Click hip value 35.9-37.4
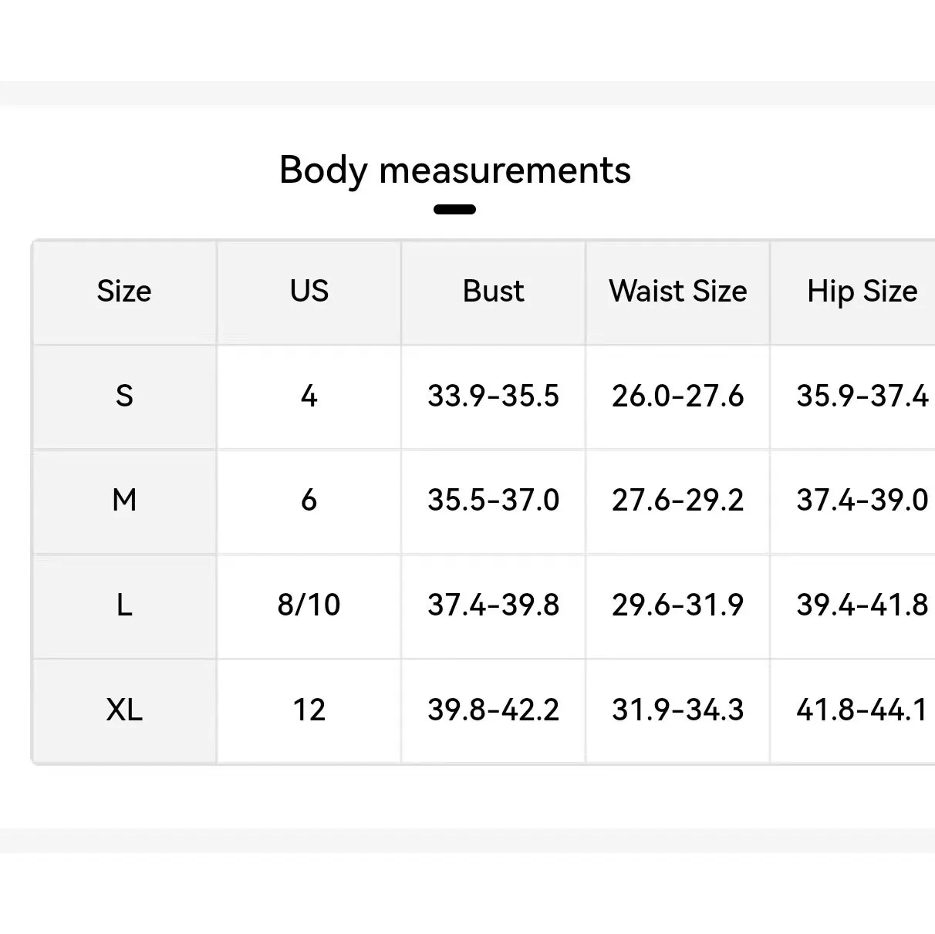This screenshot has width=935, height=934. 862,396
